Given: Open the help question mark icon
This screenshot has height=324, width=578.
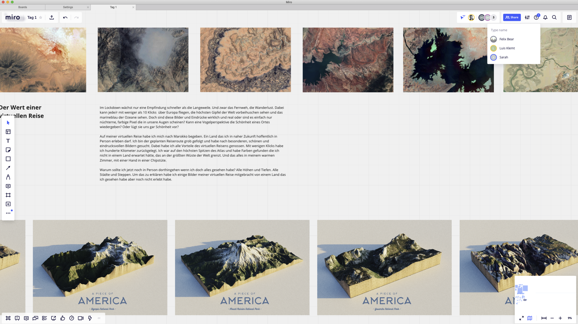Looking at the screenshot, I should tap(536, 17).
